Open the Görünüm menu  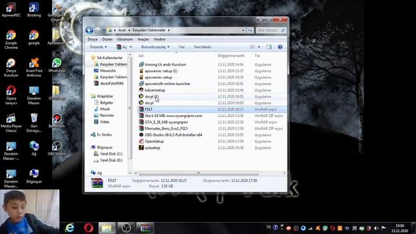click(x=125, y=39)
